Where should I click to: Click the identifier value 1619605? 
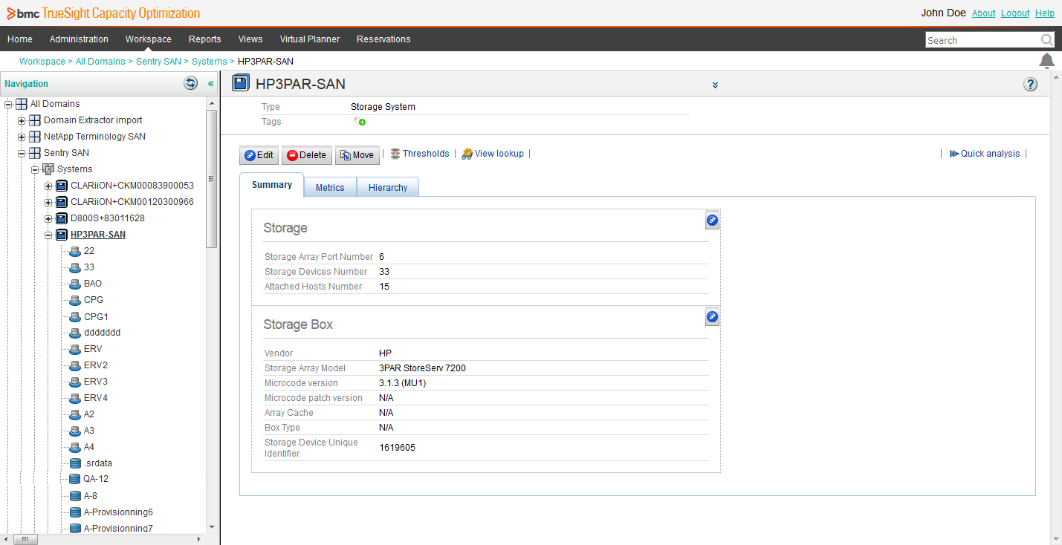click(397, 448)
